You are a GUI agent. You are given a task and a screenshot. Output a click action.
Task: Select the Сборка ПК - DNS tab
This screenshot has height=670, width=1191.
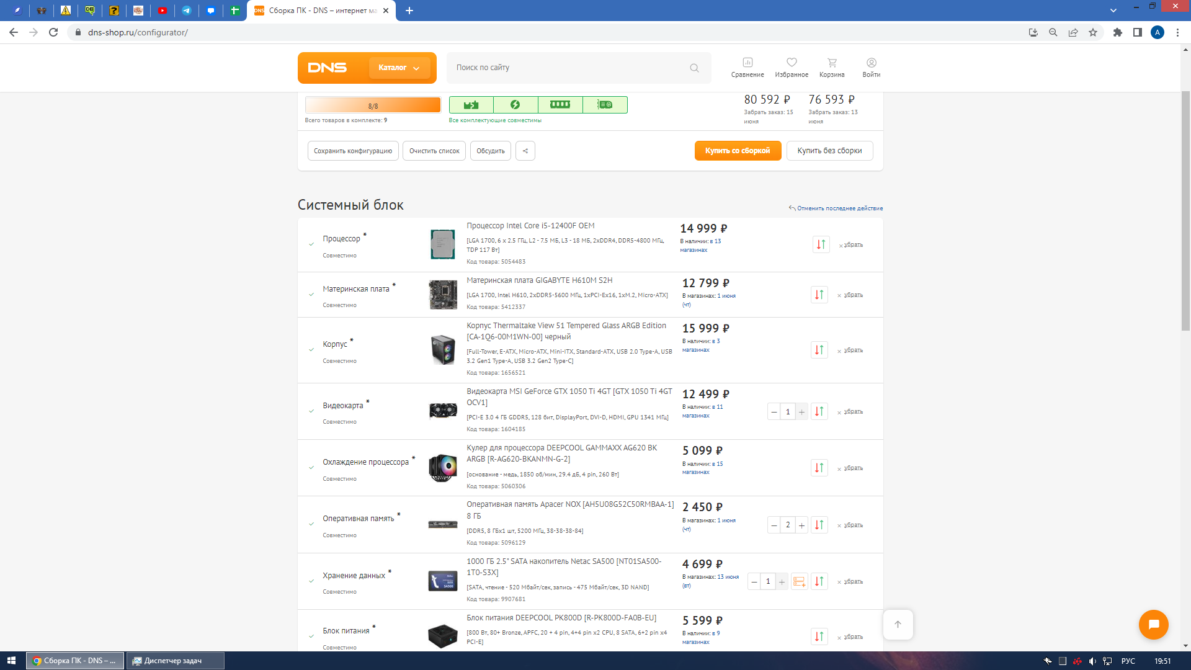pyautogui.click(x=321, y=11)
